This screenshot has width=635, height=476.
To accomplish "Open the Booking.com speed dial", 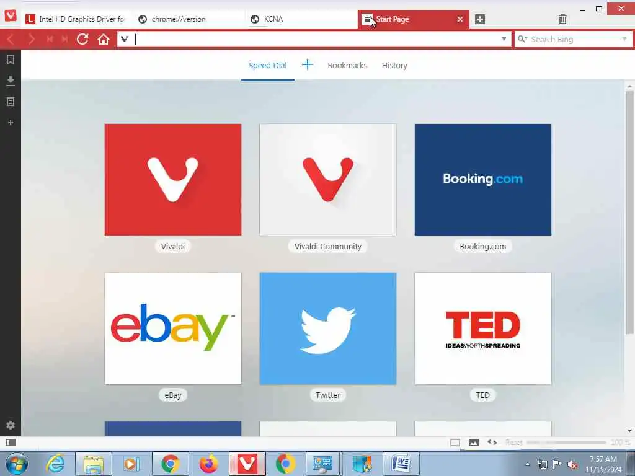I will pos(482,180).
